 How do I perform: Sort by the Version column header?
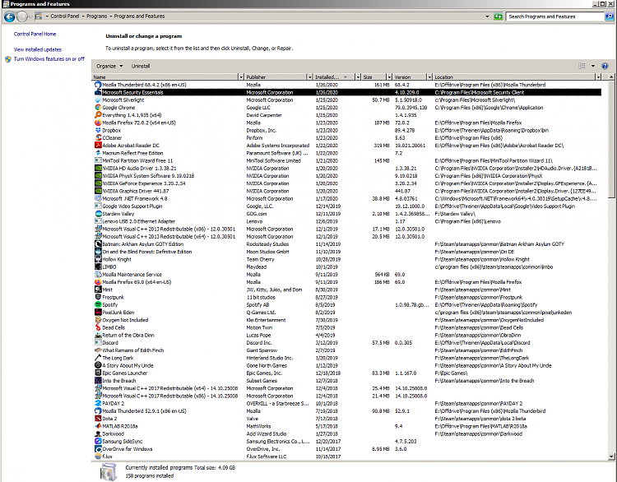click(410, 77)
